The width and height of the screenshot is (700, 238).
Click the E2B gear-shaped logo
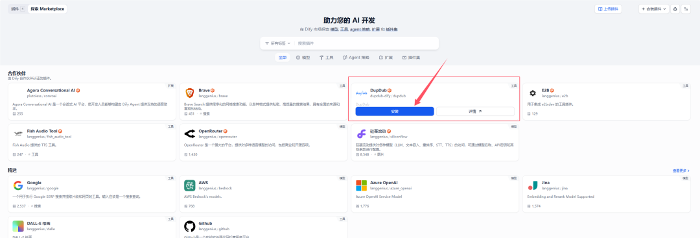(533, 93)
